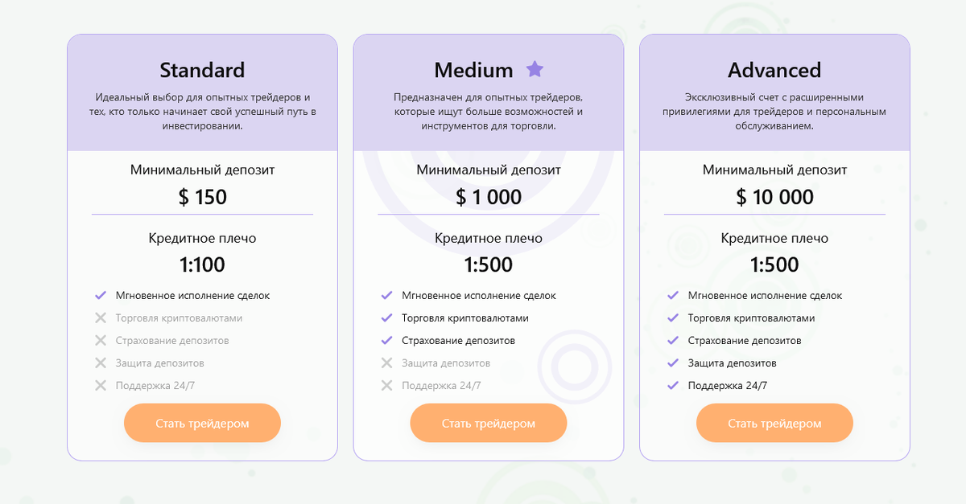Toggle the checkmark for Advanced's deposit protection
Screen dimensions: 966x504
[673, 363]
